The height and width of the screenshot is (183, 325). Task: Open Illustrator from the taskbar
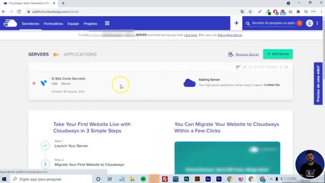point(197,179)
